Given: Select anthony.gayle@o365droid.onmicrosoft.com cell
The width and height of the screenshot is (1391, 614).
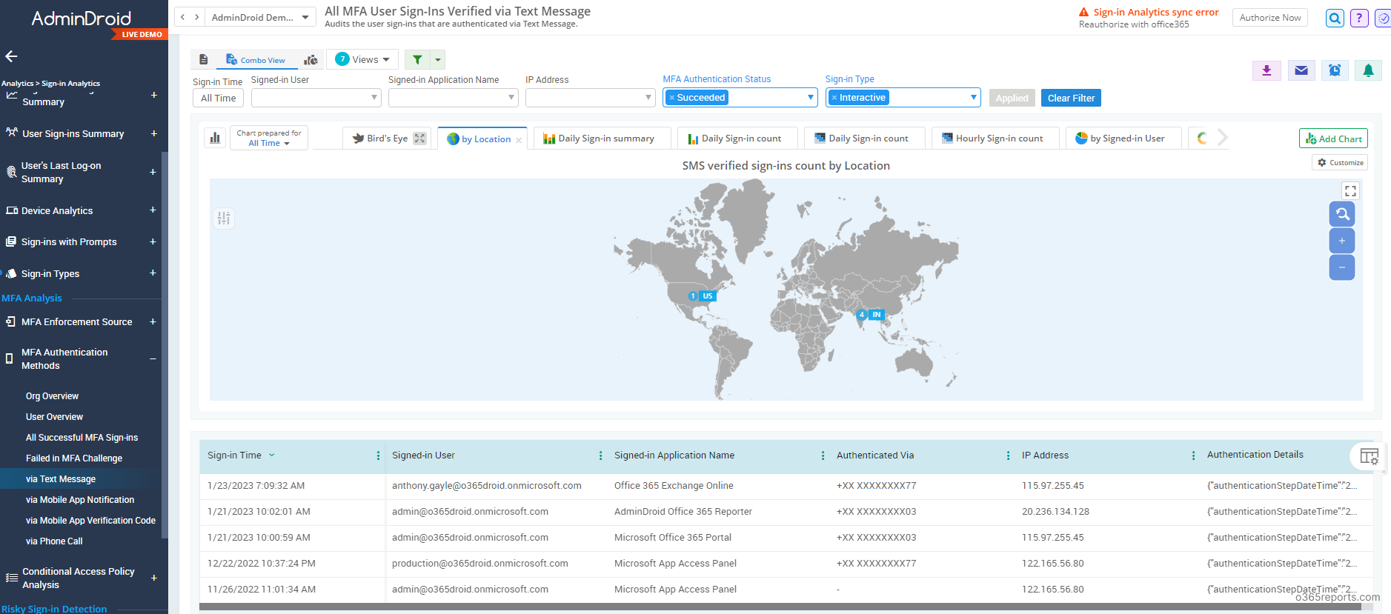Looking at the screenshot, I should 486,486.
